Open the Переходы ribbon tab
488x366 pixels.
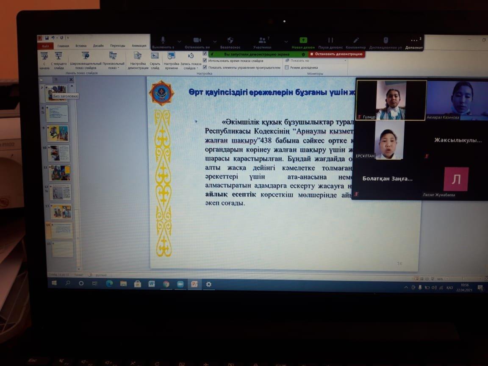pyautogui.click(x=117, y=46)
